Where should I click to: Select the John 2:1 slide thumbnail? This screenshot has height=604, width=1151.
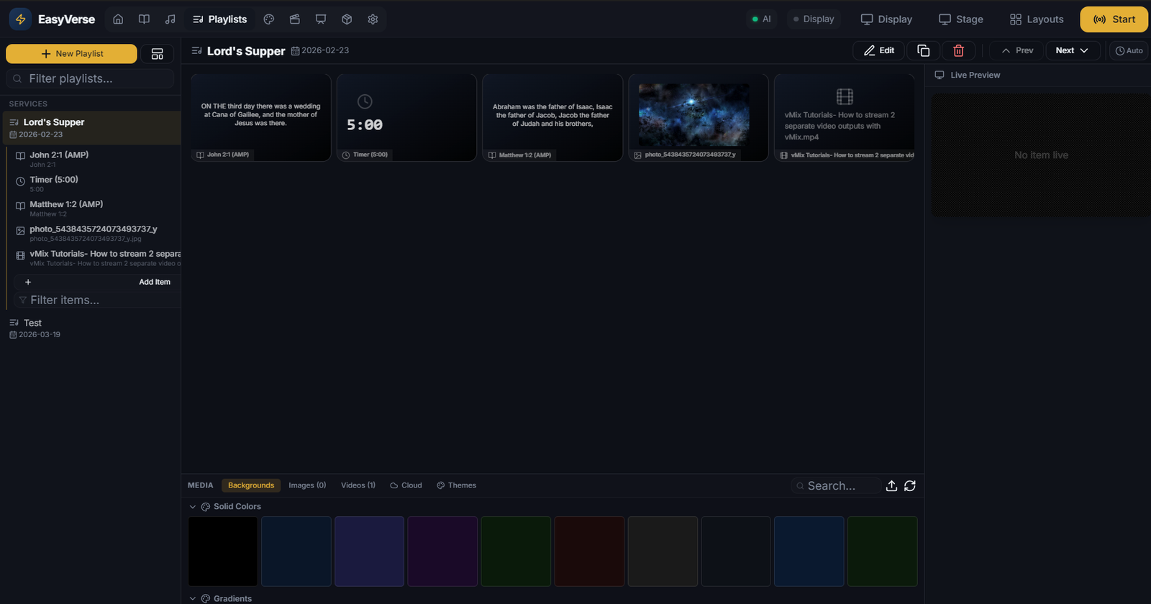(x=260, y=117)
